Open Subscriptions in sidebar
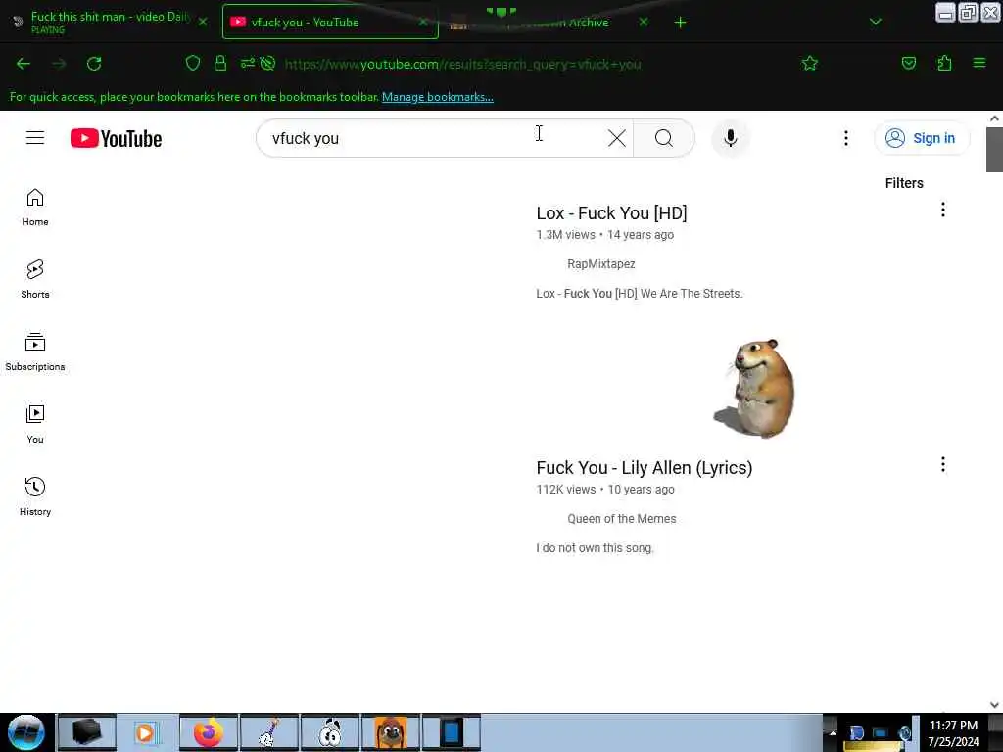 click(x=35, y=352)
